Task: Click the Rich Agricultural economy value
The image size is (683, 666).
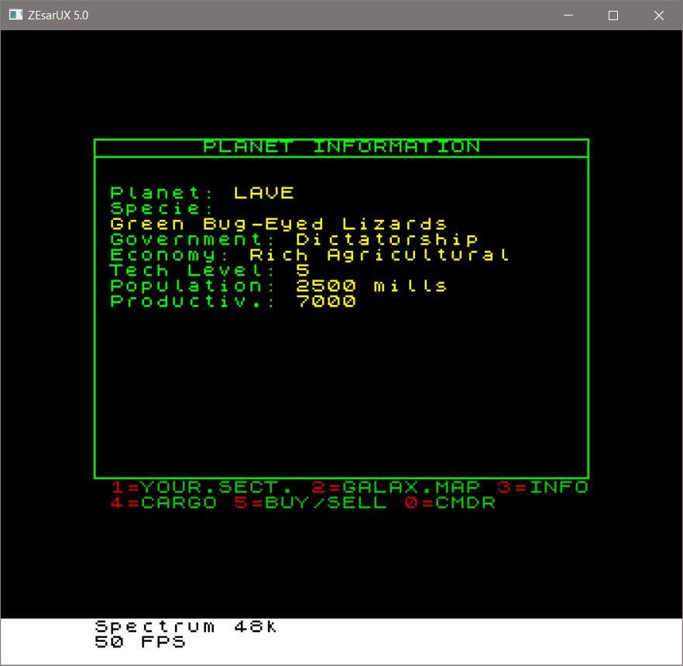Action: [379, 255]
